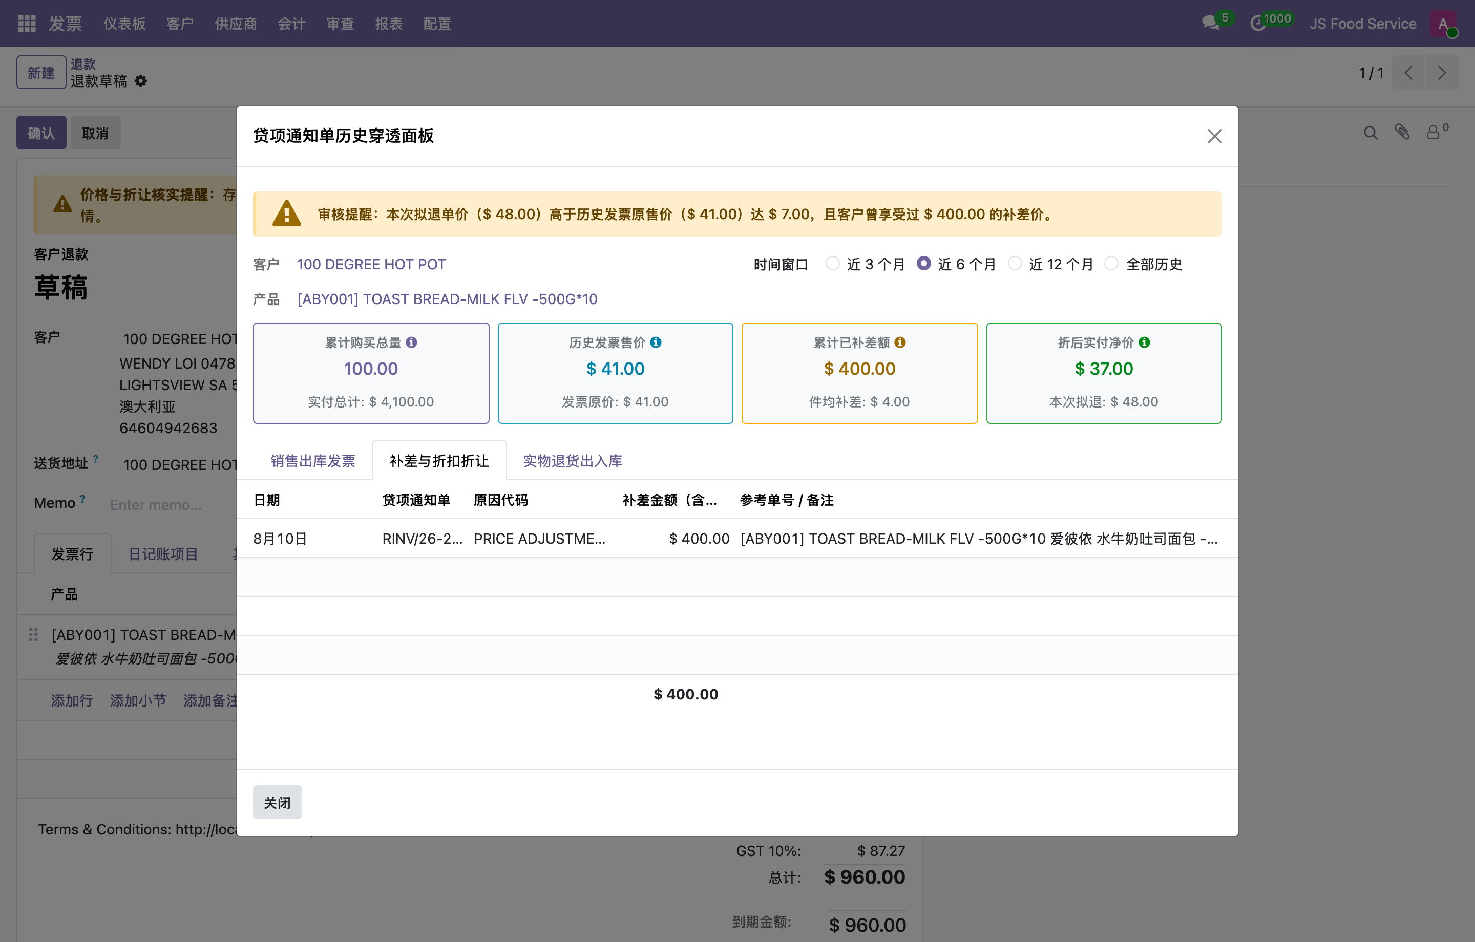Open product link [ABY001] TOAST BREAD-MILK FLV
Viewport: 1475px width, 942px height.
(447, 299)
